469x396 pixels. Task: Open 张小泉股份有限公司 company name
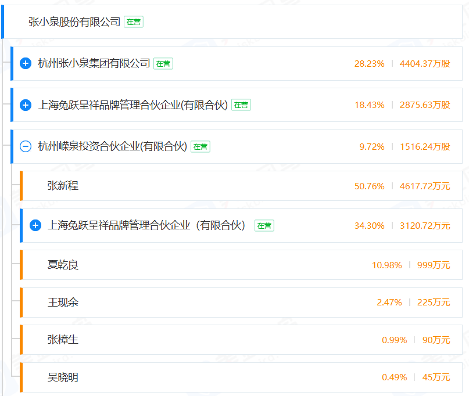(x=74, y=22)
